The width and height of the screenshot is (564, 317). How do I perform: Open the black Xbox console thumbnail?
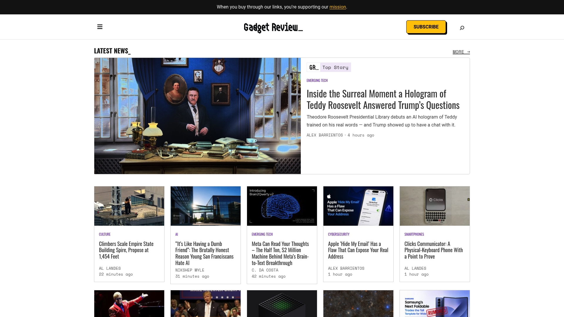click(282, 303)
